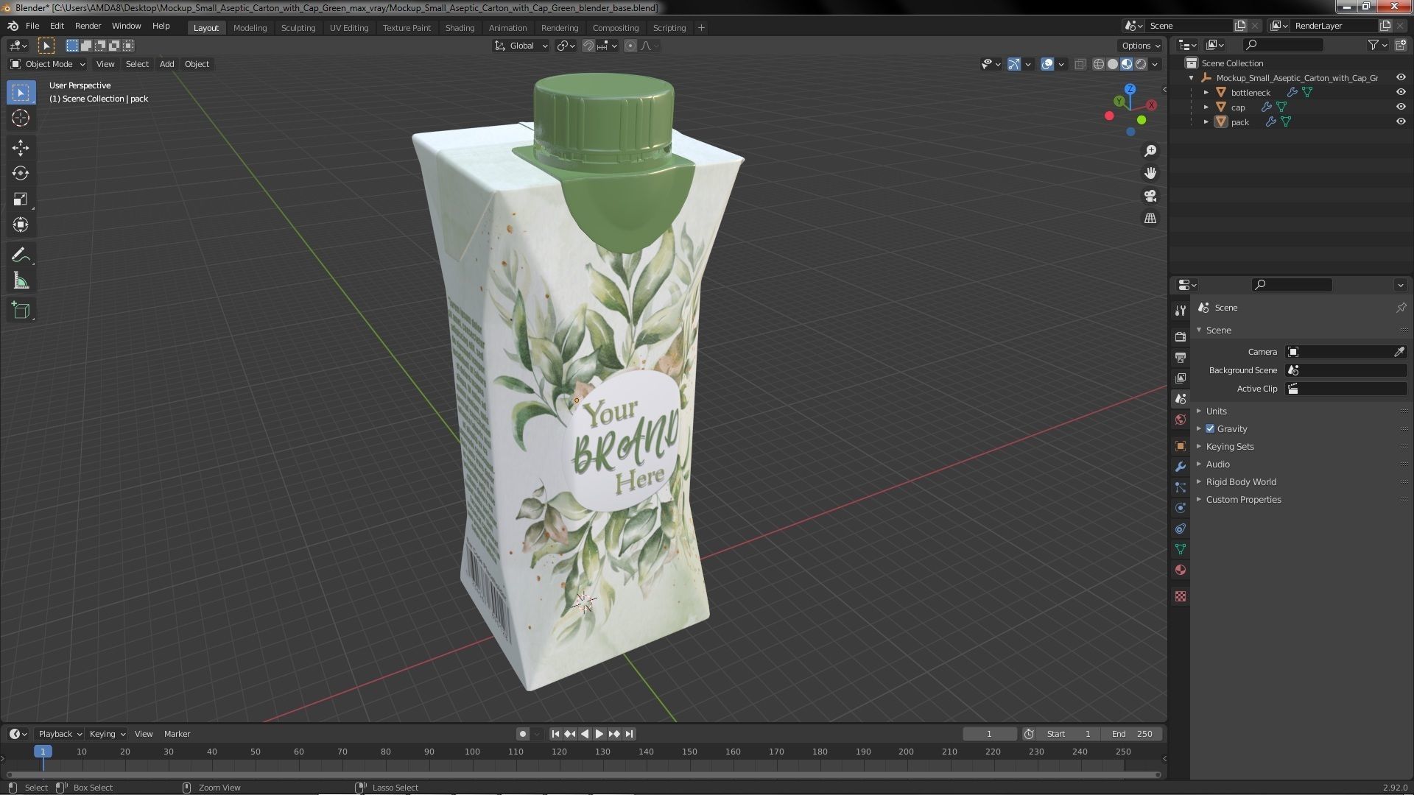Open the Playback dropdown in timeline
The height and width of the screenshot is (795, 1414).
pyautogui.click(x=59, y=734)
